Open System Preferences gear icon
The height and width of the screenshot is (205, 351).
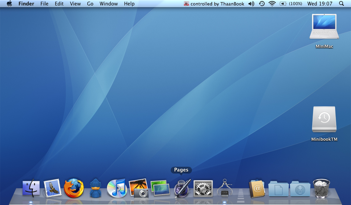203,188
